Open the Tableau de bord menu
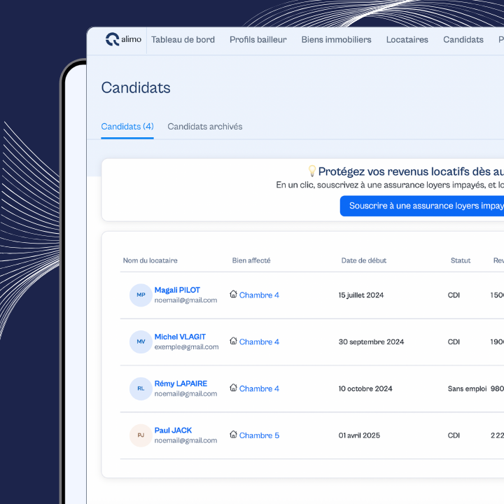This screenshot has height=504, width=504. [x=183, y=40]
